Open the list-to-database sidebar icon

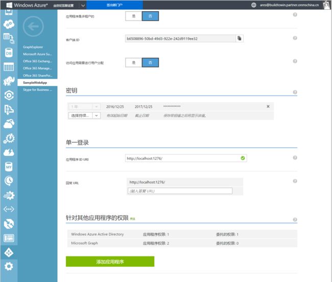tap(9, 38)
